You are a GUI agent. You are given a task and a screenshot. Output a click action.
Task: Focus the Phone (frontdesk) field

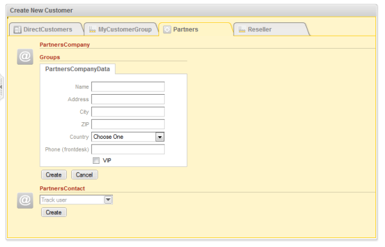[128, 149]
